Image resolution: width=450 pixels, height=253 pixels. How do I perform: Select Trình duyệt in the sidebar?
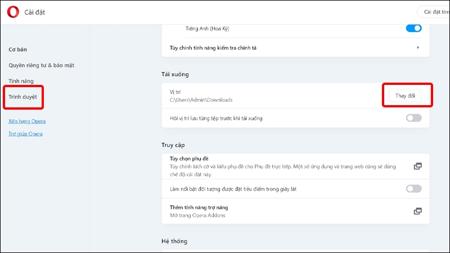point(22,97)
